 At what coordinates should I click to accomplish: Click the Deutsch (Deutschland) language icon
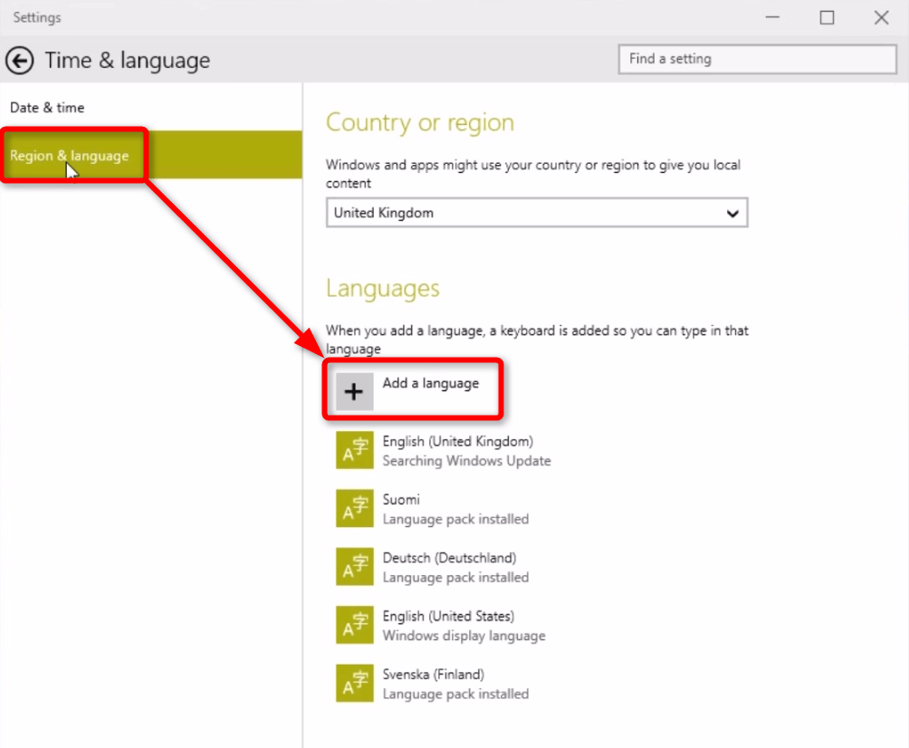point(354,566)
